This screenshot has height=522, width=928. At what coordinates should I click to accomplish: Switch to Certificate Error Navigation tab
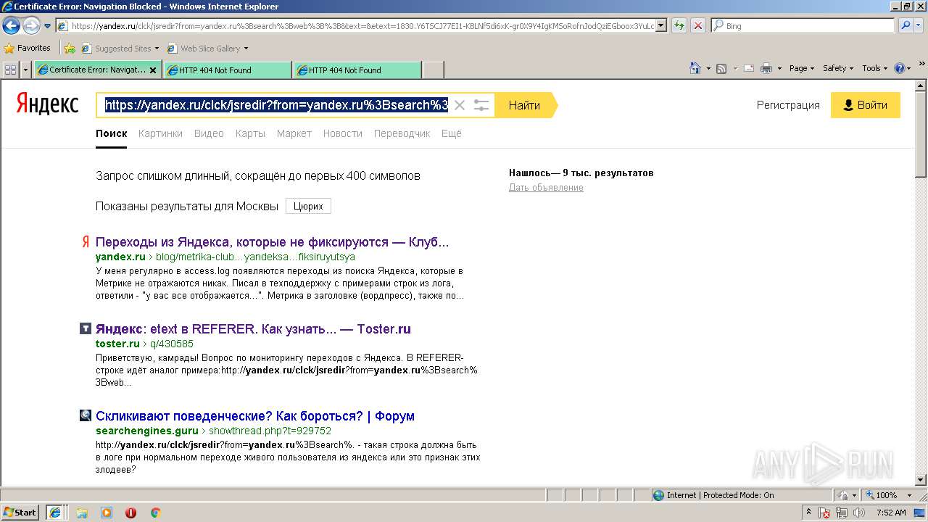coord(97,70)
